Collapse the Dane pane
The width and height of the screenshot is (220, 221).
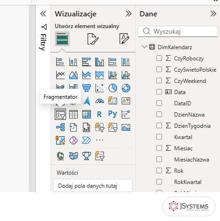[x=213, y=14]
